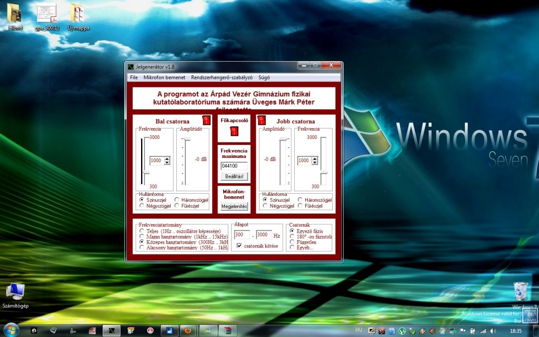Open the File menu

pyautogui.click(x=134, y=77)
